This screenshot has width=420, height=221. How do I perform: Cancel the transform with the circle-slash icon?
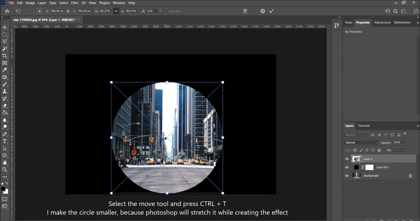click(x=262, y=11)
